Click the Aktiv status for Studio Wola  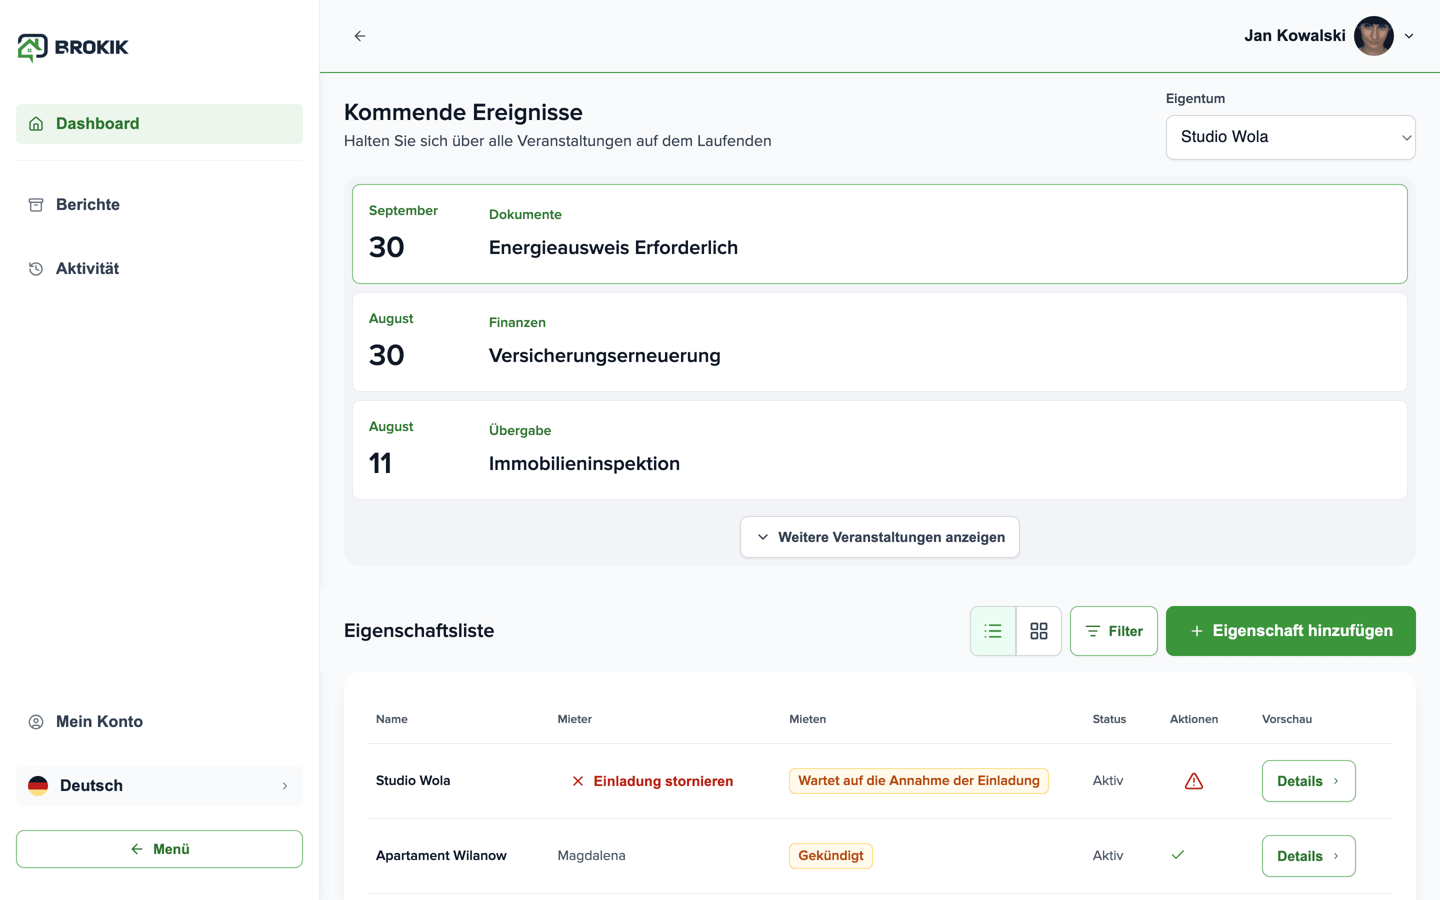pyautogui.click(x=1108, y=780)
